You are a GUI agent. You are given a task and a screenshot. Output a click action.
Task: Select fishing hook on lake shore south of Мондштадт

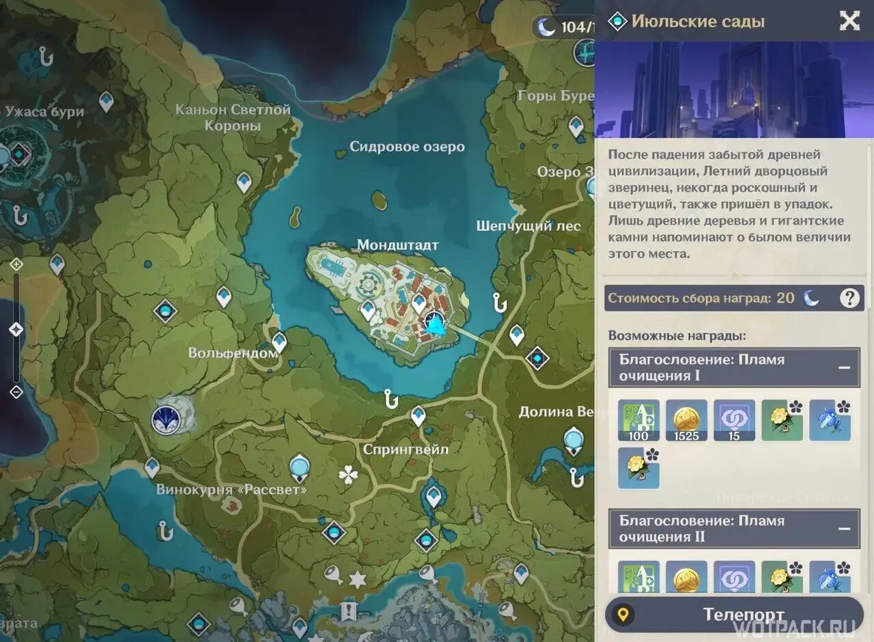pos(391,398)
